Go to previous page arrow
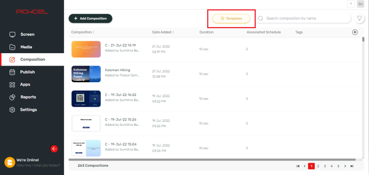This screenshot has width=369, height=175. click(305, 166)
